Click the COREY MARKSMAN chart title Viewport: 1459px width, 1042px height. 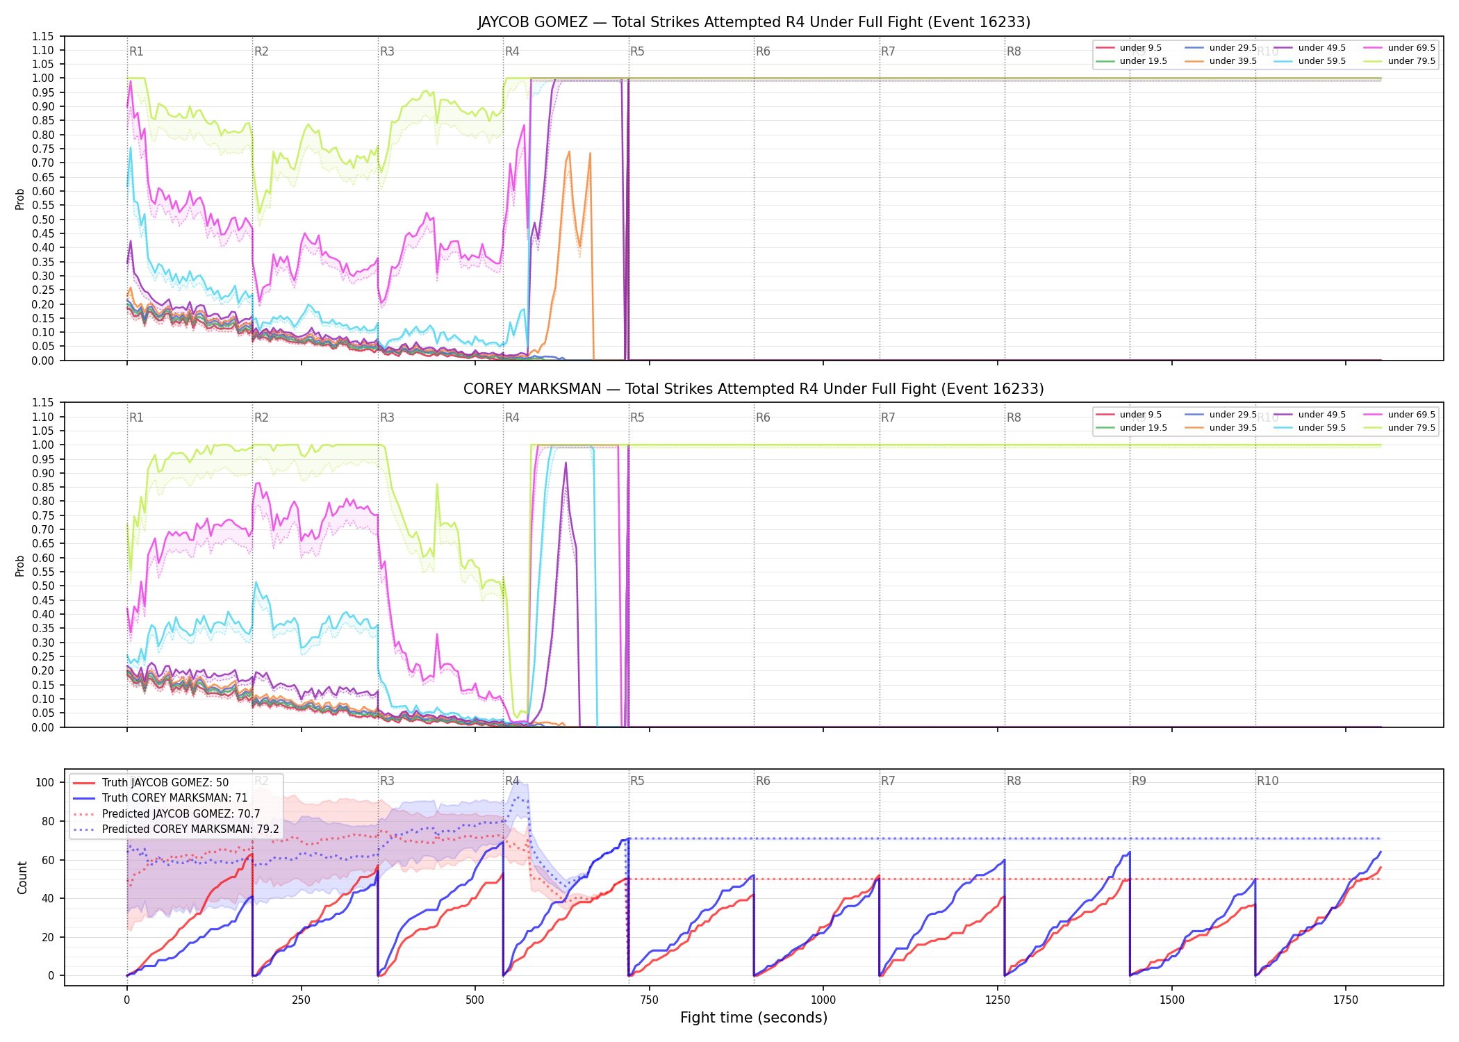(x=754, y=389)
